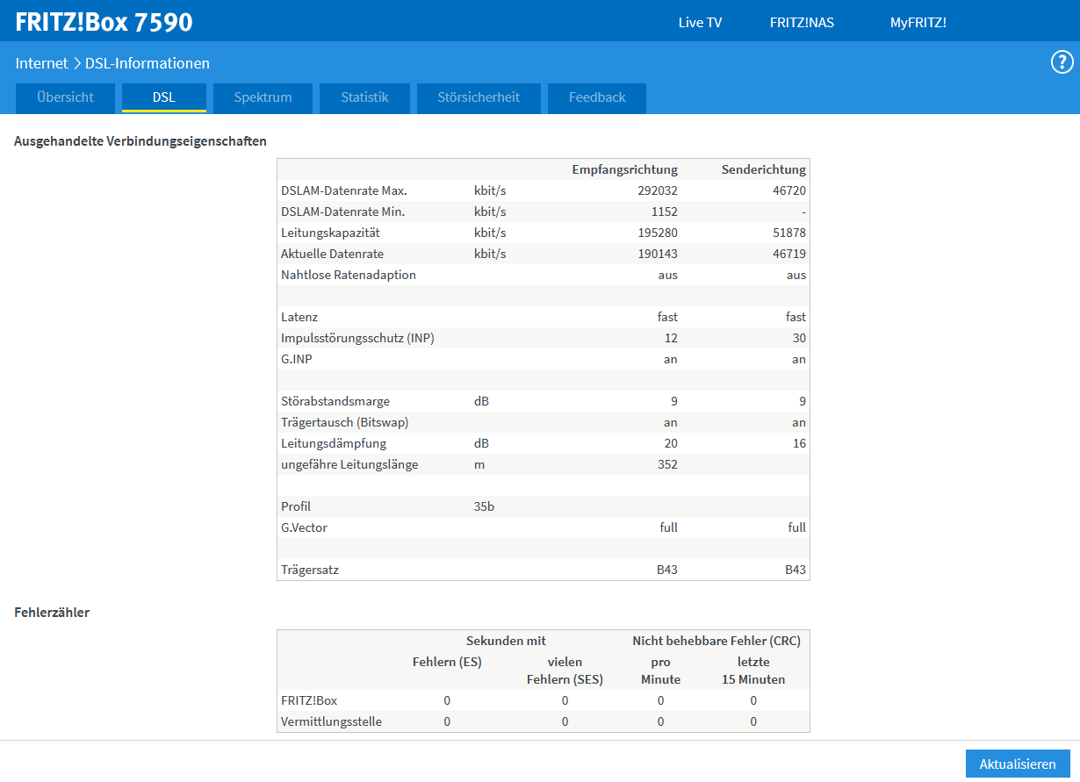Go to the Statistik tab
The height and width of the screenshot is (782, 1080).
coord(364,98)
